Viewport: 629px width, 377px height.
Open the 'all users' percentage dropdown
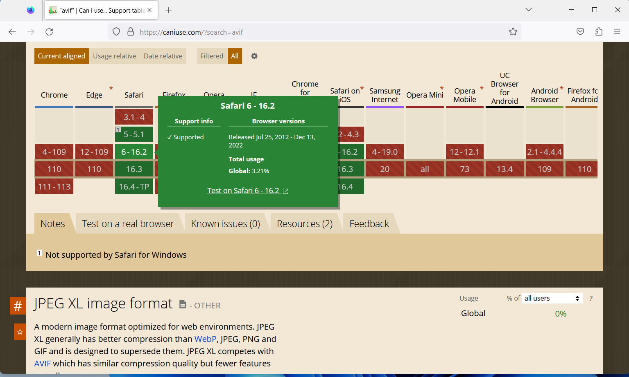[552, 298]
